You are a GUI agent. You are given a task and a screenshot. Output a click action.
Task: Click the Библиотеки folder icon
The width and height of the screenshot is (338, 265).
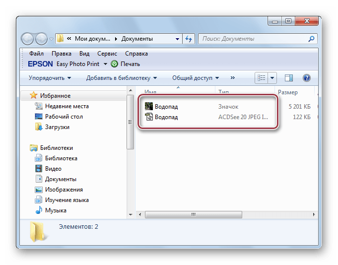click(x=34, y=148)
